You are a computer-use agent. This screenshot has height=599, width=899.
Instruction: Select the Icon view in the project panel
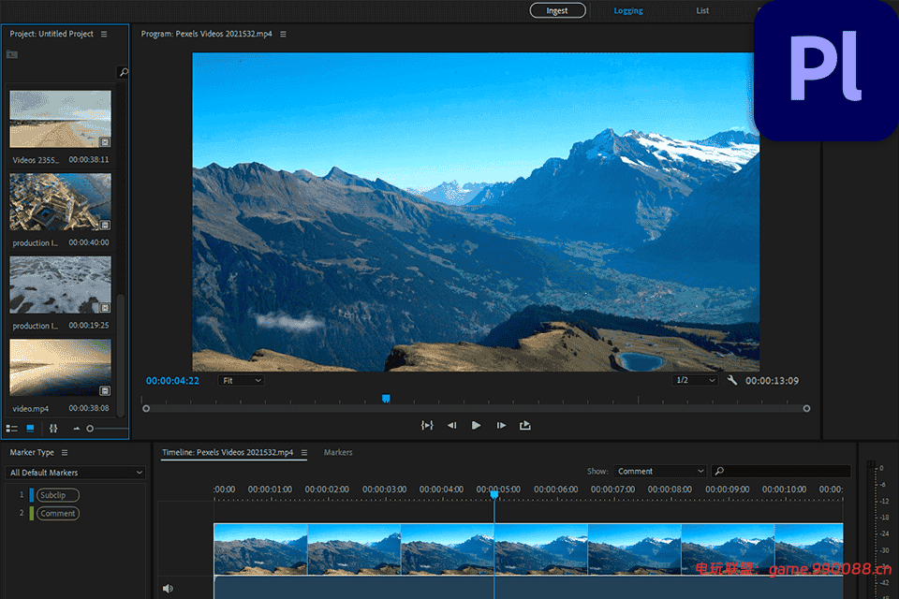28,428
